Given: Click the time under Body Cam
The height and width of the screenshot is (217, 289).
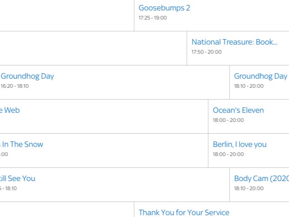Looking at the screenshot, I should [249, 188].
